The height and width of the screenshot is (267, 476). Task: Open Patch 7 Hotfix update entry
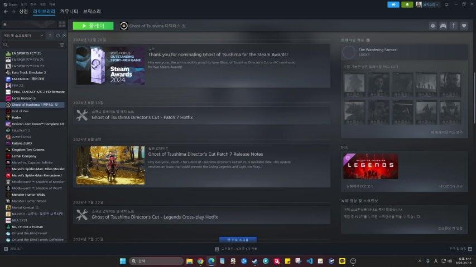(201, 115)
